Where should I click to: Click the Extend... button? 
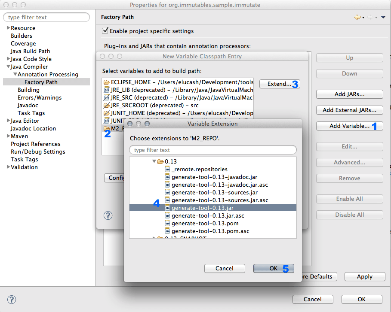coord(280,84)
